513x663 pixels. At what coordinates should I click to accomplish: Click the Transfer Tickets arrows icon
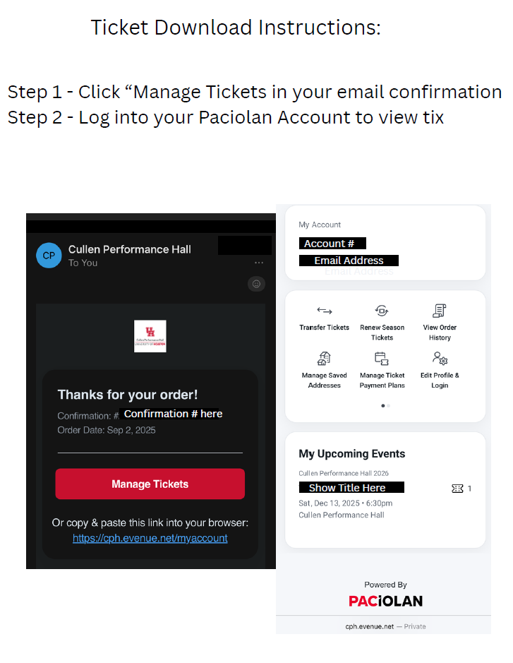pos(324,311)
